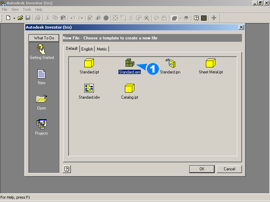
Task: Click the magnifying glass zoom icon
Action: (x=147, y=18)
